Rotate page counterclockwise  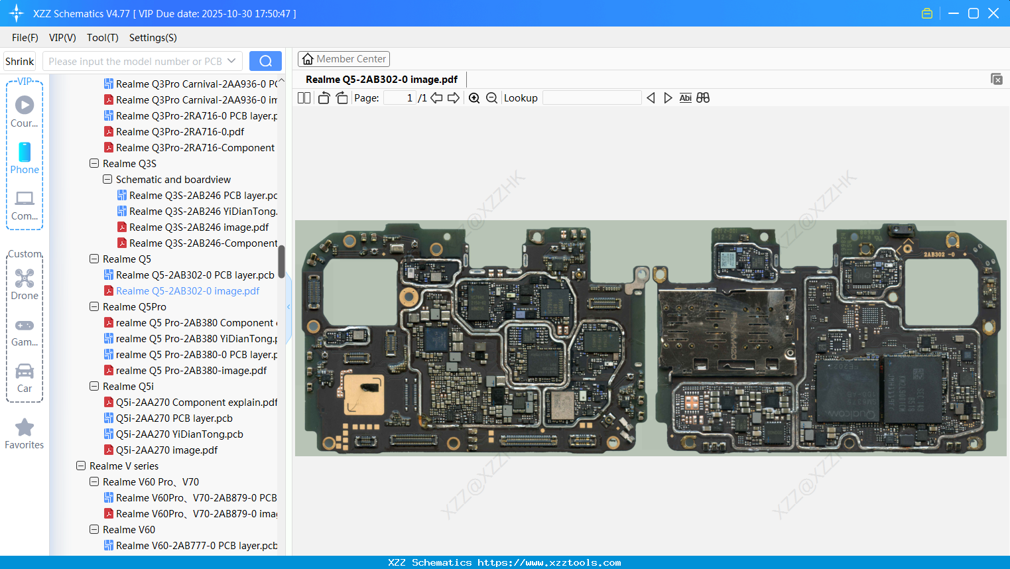[324, 98]
